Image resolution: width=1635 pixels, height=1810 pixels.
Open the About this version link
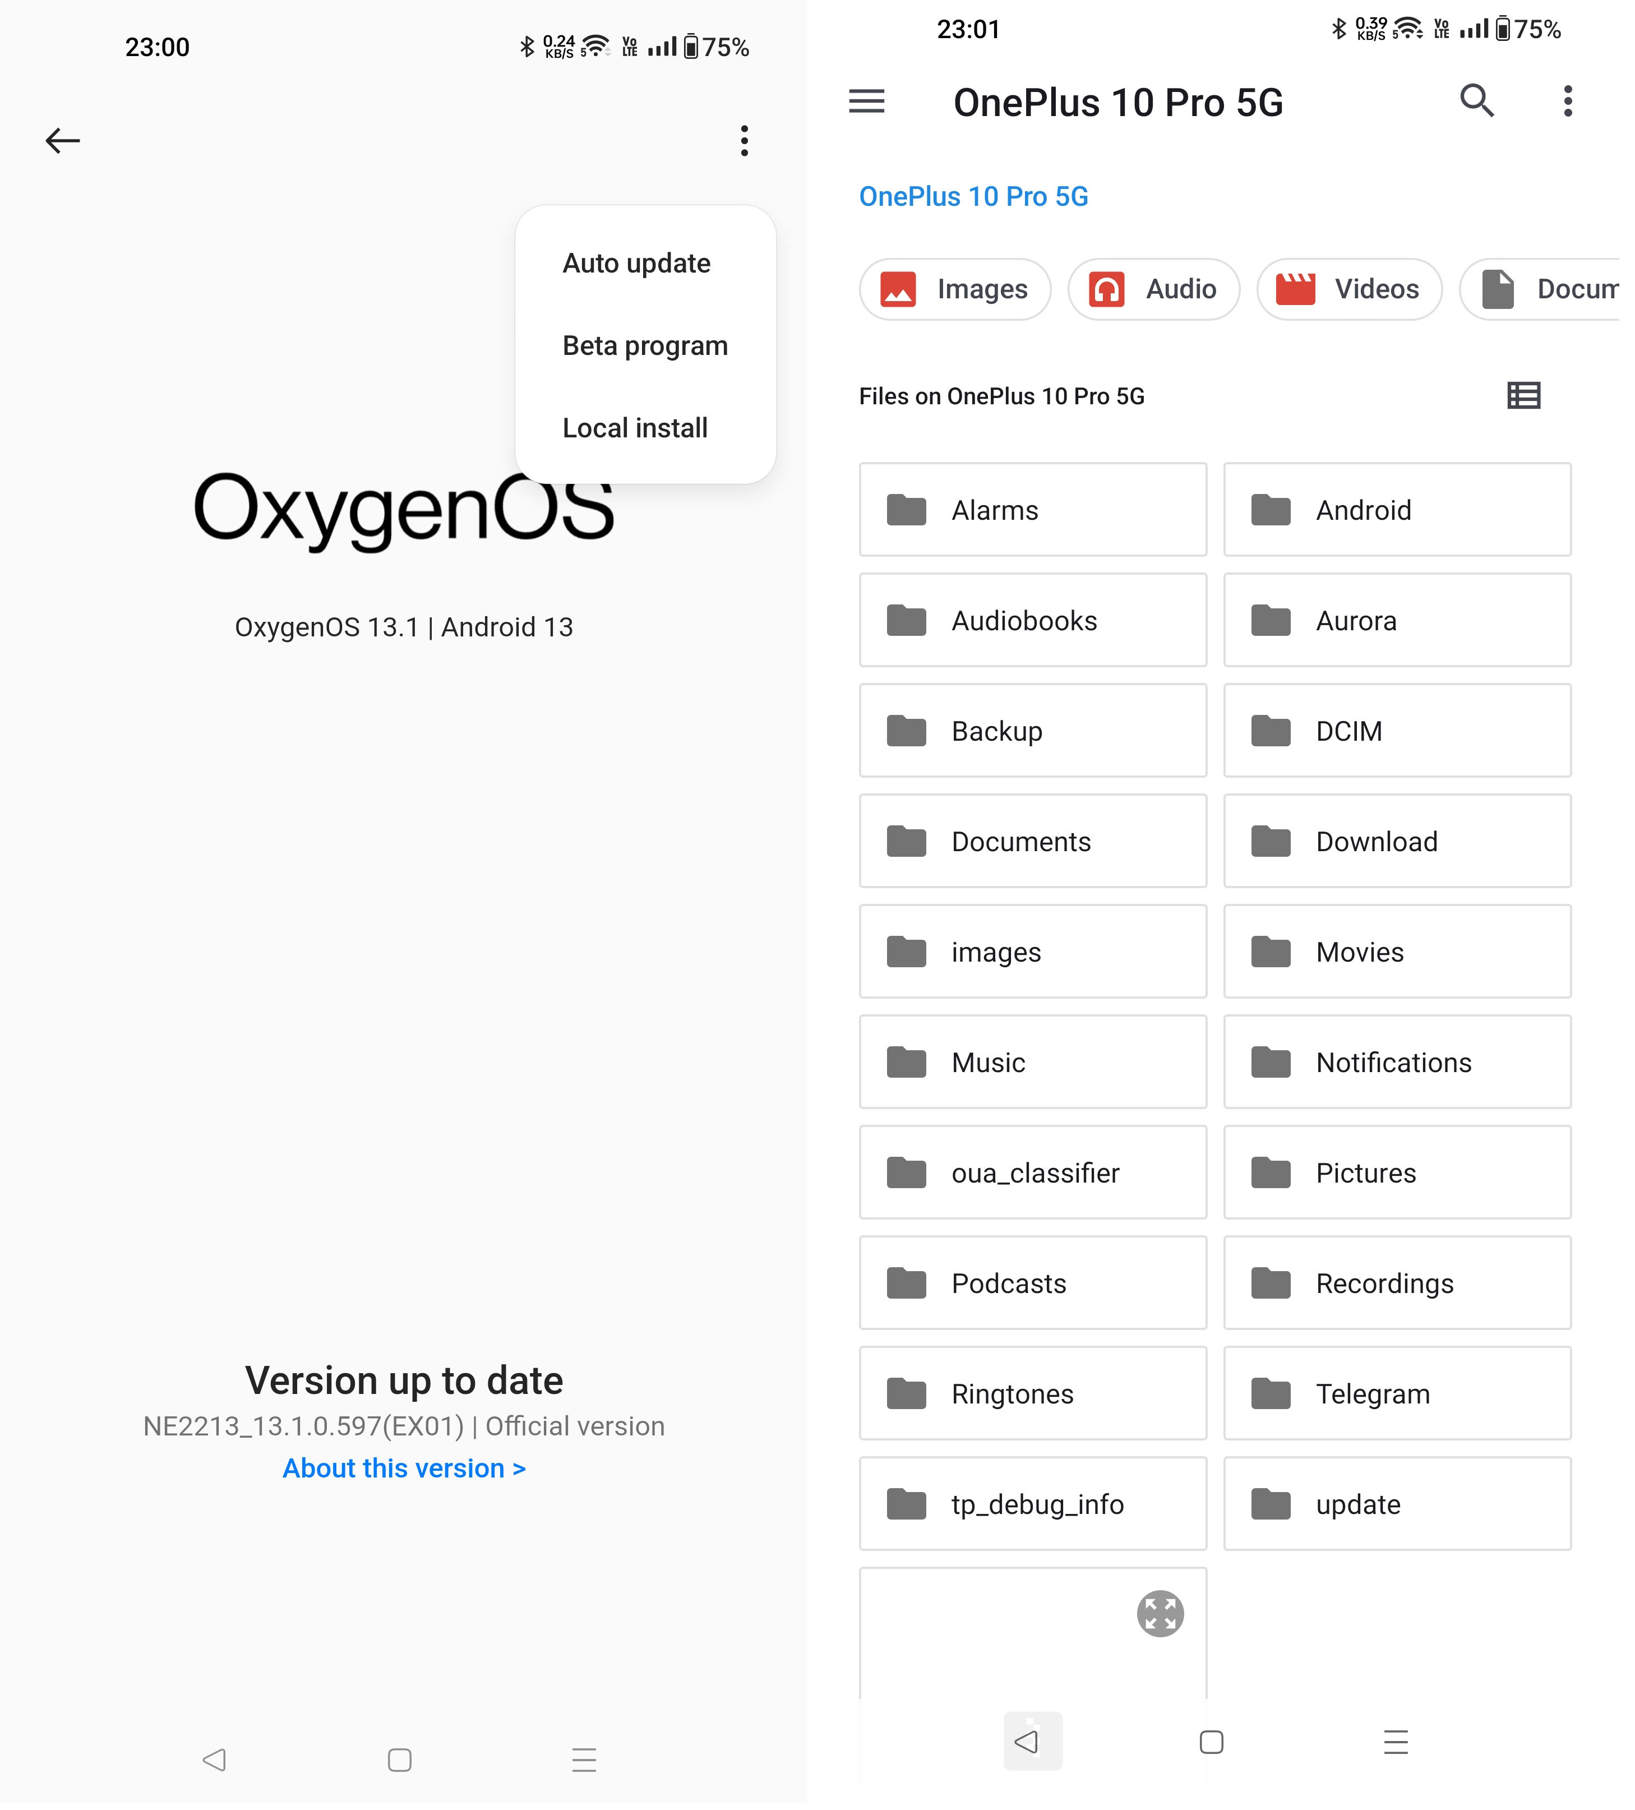(403, 1467)
